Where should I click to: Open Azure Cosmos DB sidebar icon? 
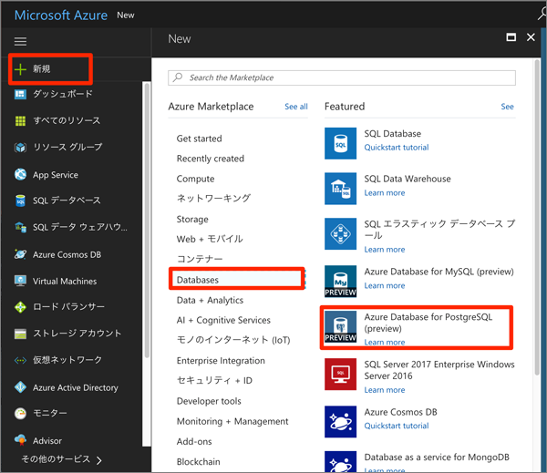pyautogui.click(x=20, y=254)
